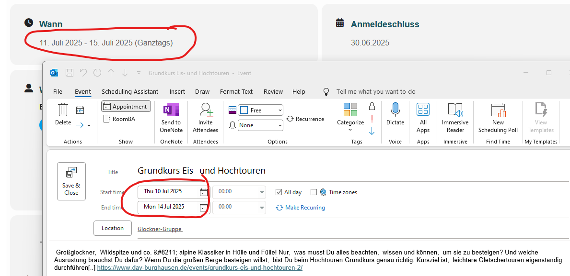570x276 pixels.
Task: Click the Invite Attendees icon
Action: tap(206, 110)
